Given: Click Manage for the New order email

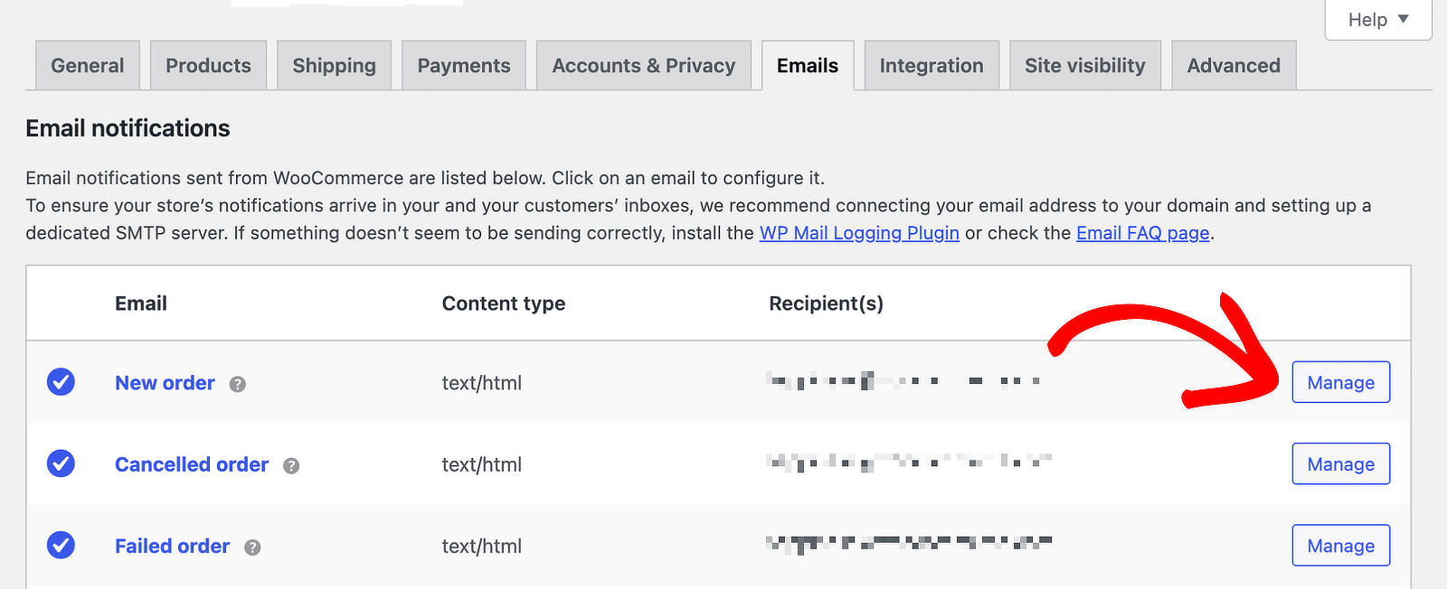Looking at the screenshot, I should (x=1340, y=382).
